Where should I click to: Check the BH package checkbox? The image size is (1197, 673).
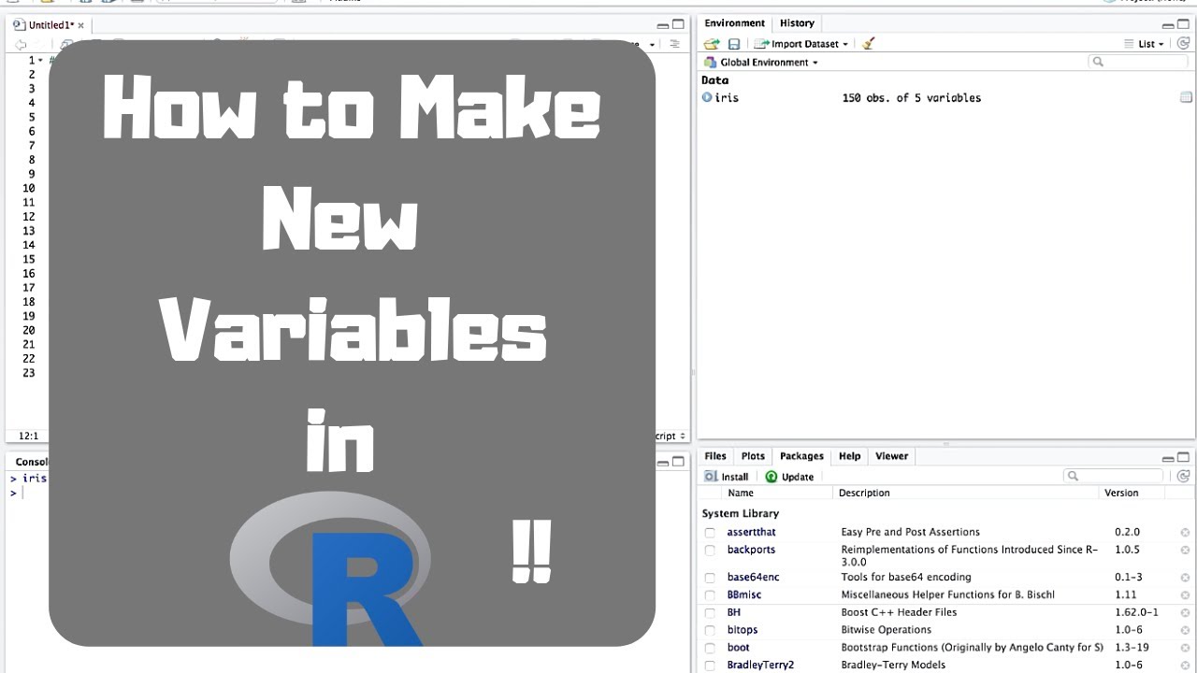(711, 613)
